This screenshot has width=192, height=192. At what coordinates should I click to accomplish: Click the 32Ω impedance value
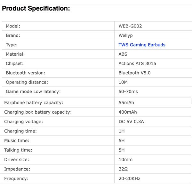pos(123,169)
